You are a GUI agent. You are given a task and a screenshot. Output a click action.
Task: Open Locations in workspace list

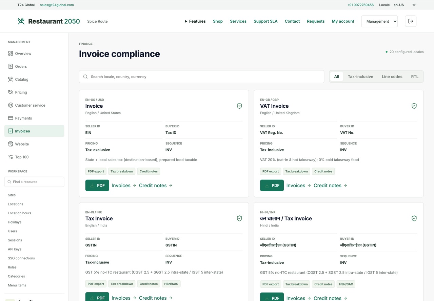coord(16,204)
